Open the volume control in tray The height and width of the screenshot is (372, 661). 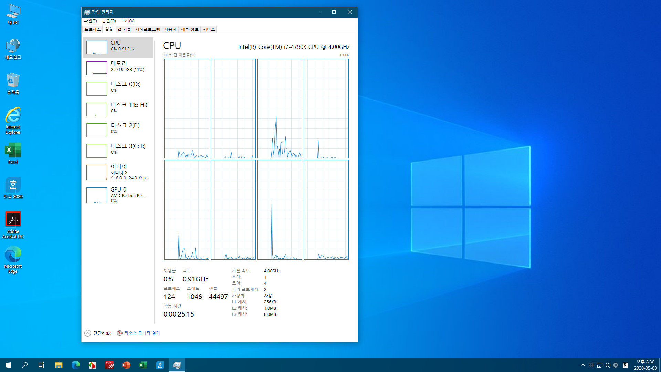[x=608, y=365]
